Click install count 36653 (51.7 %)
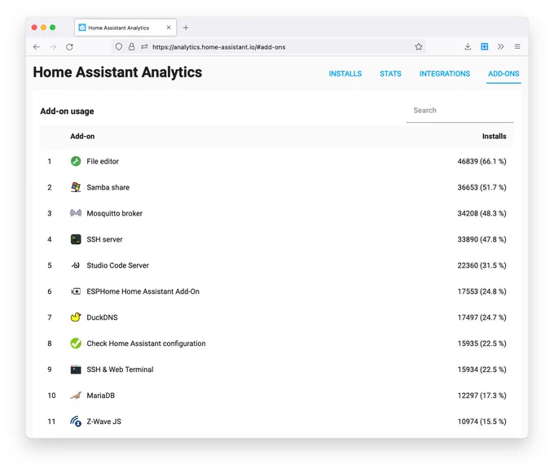Image resolution: width=554 pixels, height=472 pixels. [x=481, y=187]
